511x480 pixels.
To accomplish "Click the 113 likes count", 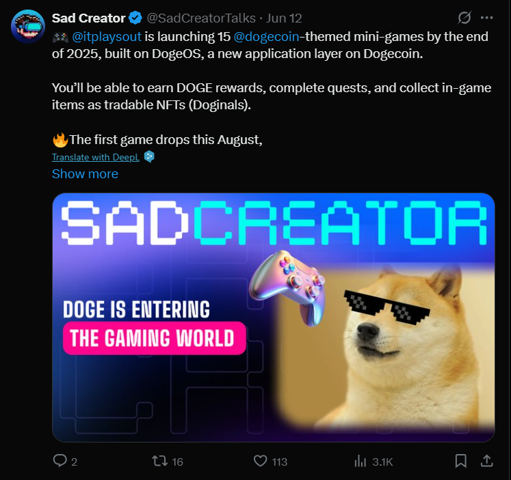I will pyautogui.click(x=280, y=462).
